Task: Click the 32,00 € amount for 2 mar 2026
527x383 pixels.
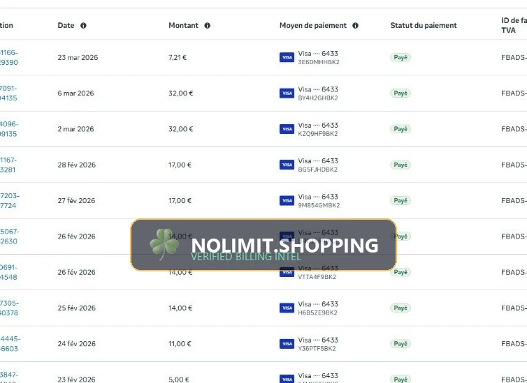Action: coord(181,129)
